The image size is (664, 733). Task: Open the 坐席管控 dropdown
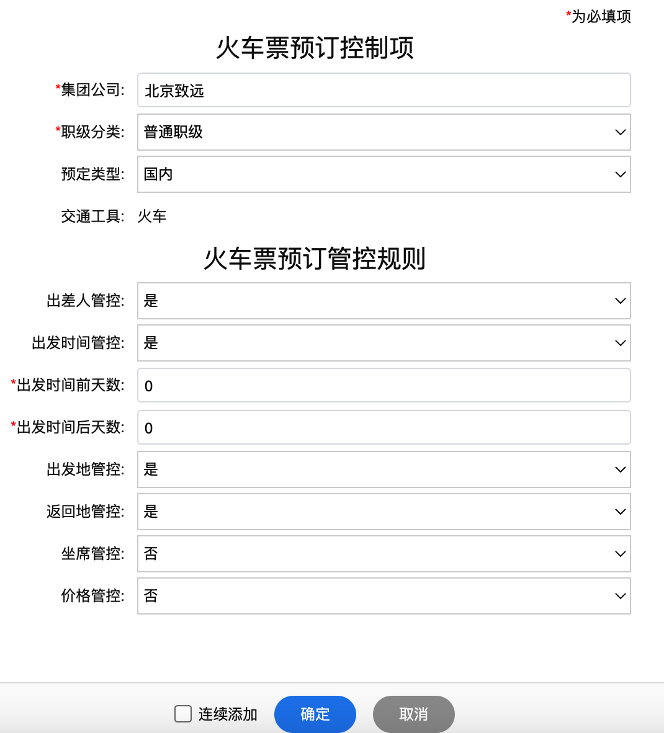click(384, 554)
